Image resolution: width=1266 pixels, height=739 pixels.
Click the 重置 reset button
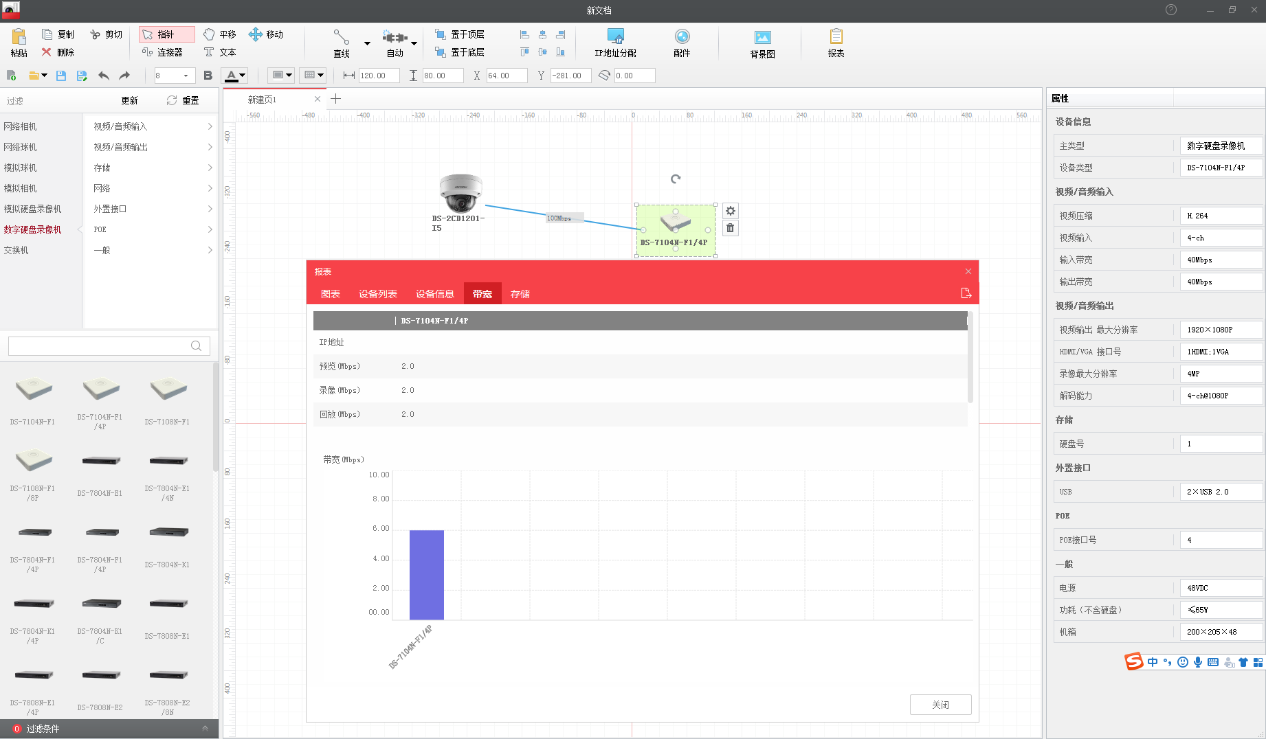pyautogui.click(x=183, y=101)
